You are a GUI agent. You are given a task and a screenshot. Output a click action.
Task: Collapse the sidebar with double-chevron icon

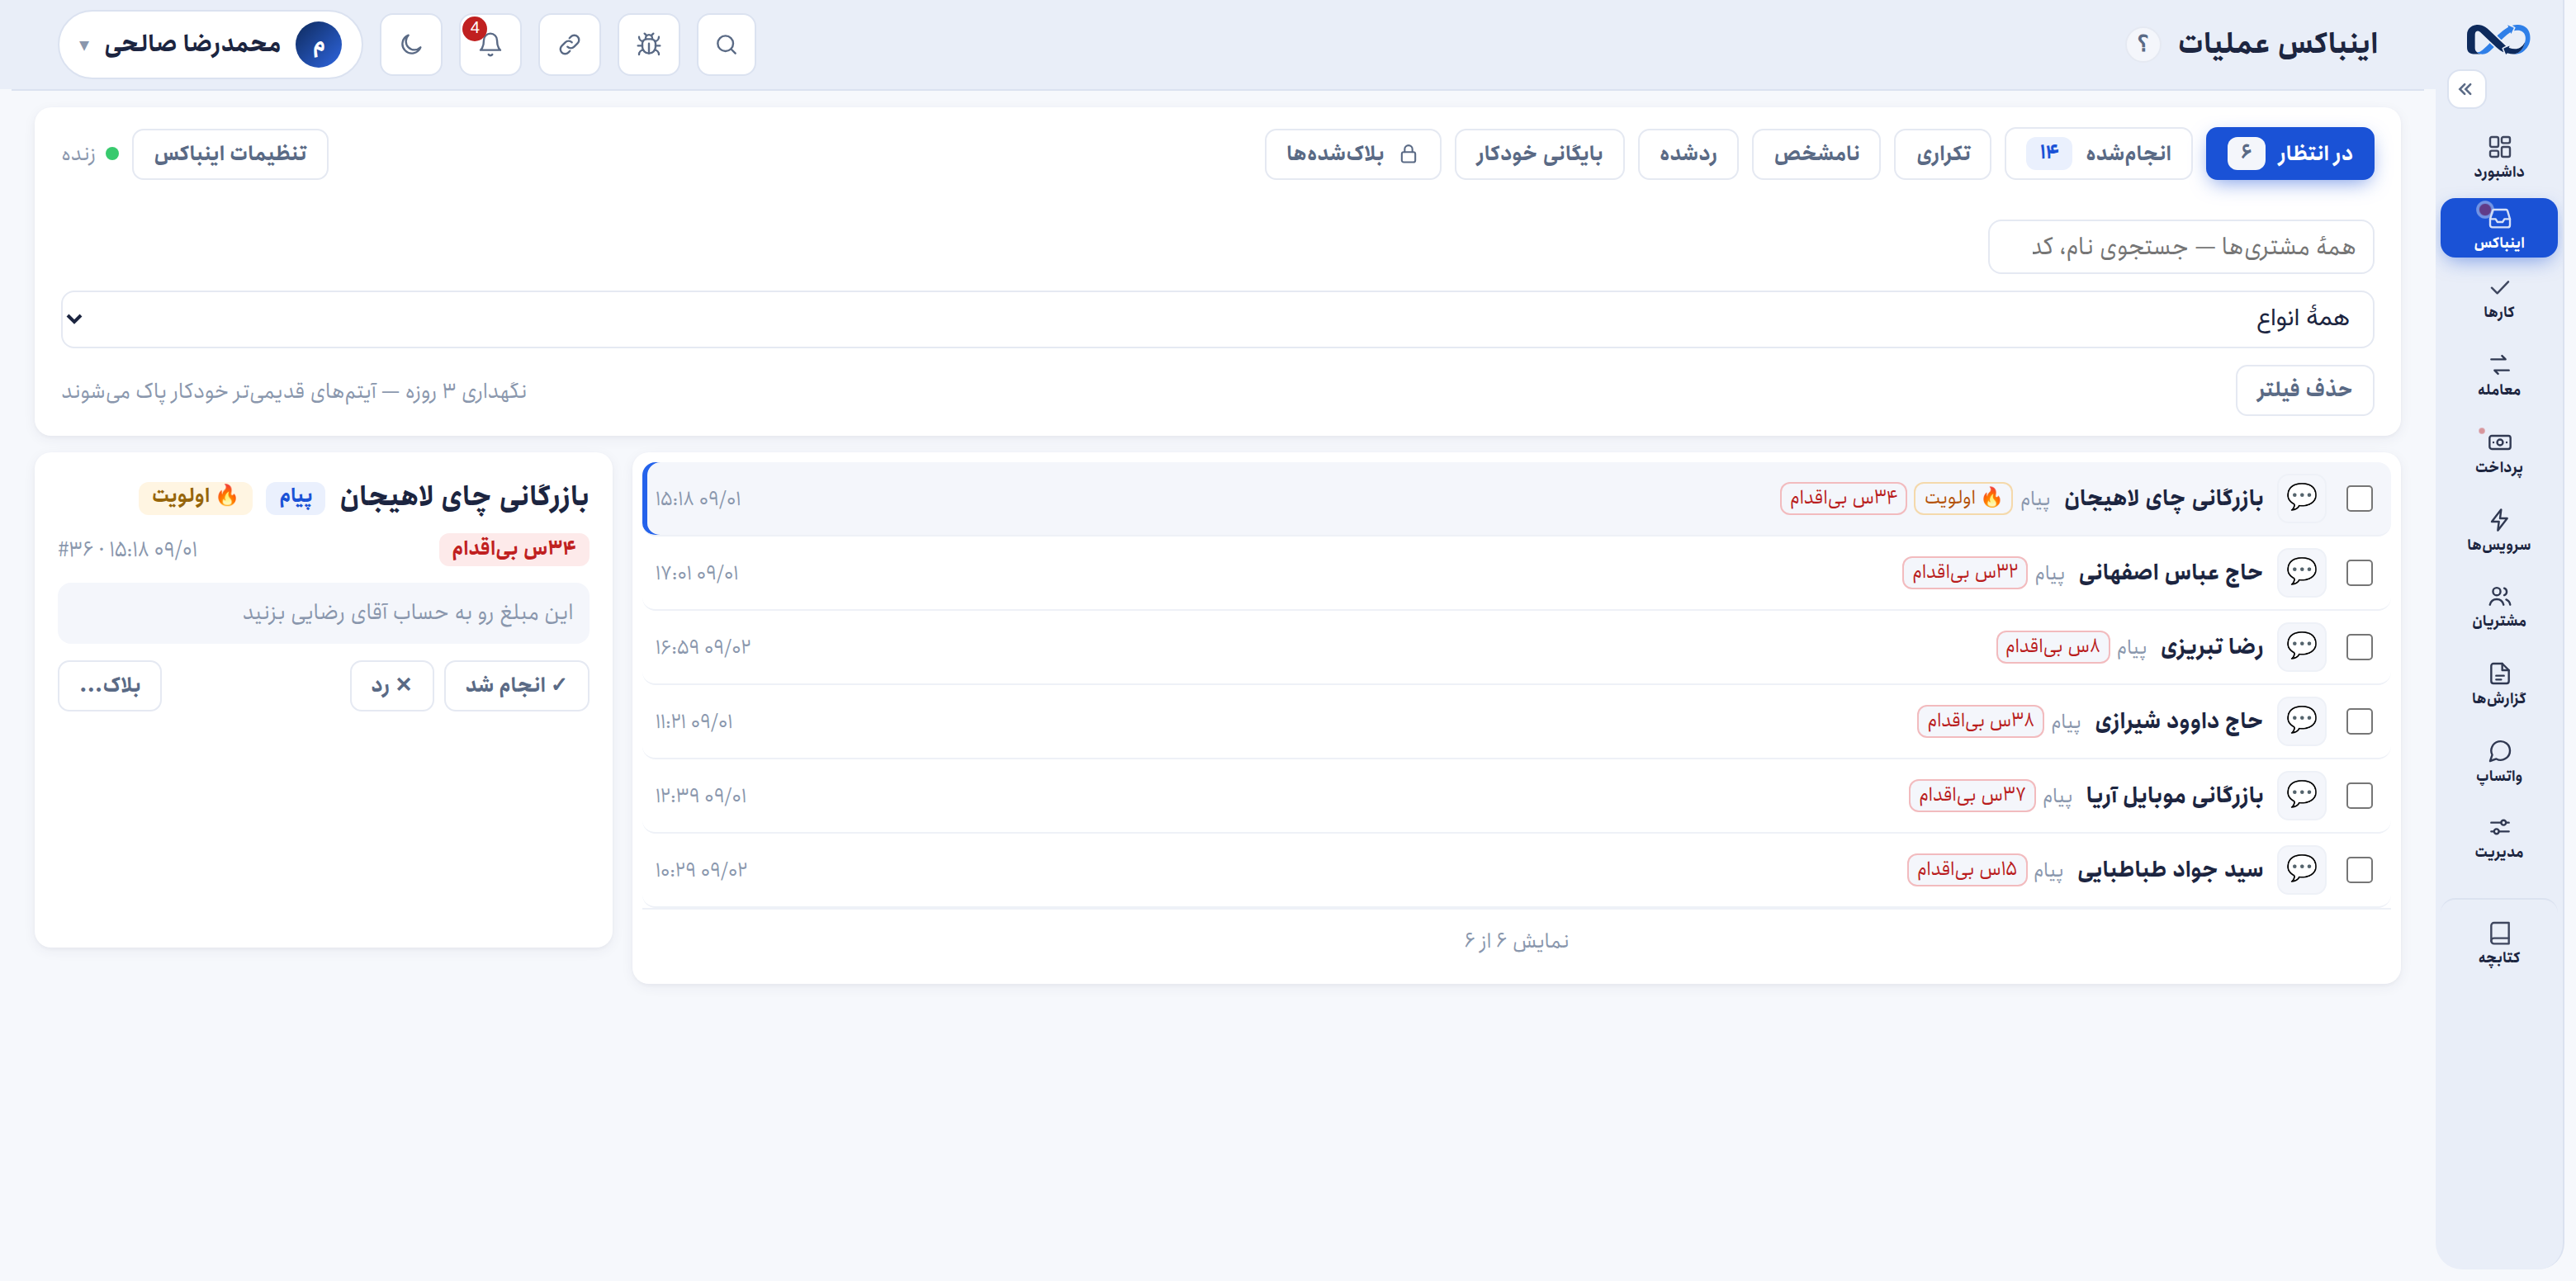pos(2466,89)
